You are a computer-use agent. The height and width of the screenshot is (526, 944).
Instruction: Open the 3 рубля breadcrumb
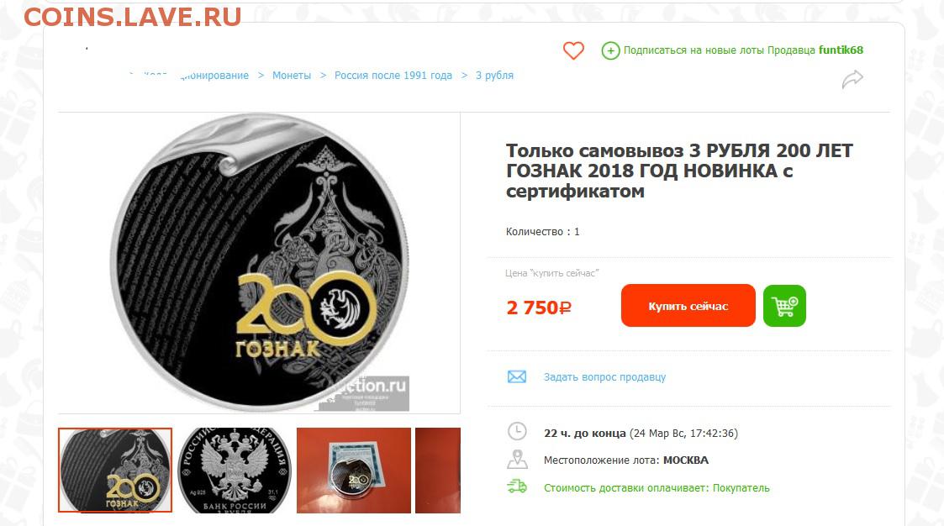pos(494,76)
